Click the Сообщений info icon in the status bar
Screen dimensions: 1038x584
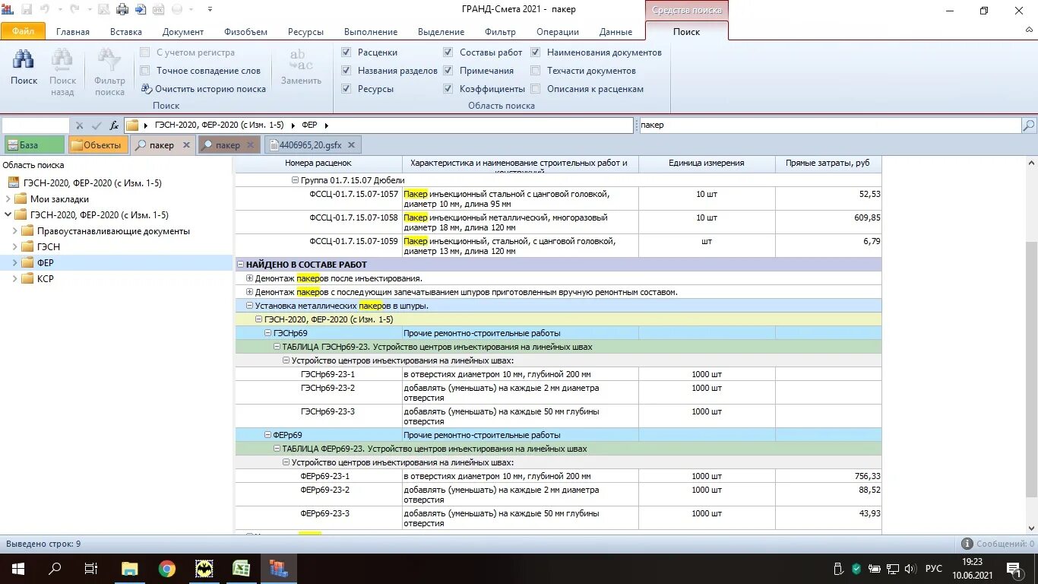coord(967,544)
